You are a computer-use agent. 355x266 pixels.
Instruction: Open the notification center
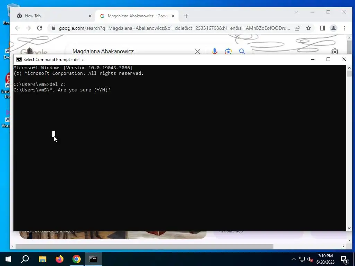point(344,259)
